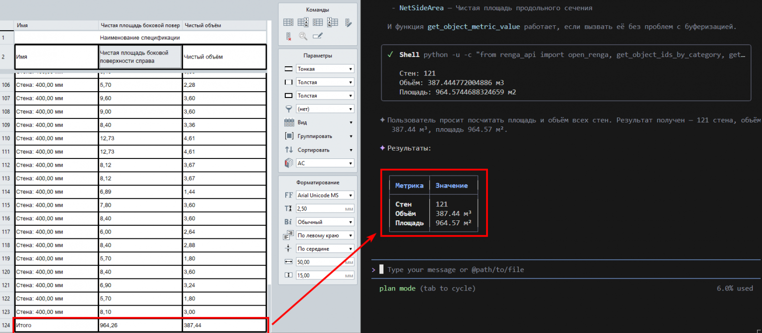The image size is (762, 333).
Task: Click the Группировать bracket icon
Action: click(289, 137)
